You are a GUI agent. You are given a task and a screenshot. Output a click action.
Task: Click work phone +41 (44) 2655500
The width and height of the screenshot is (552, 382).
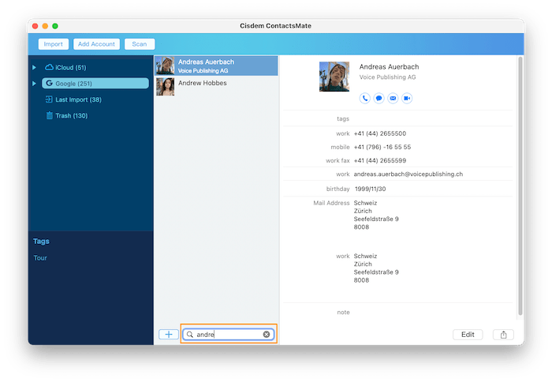[380, 133]
